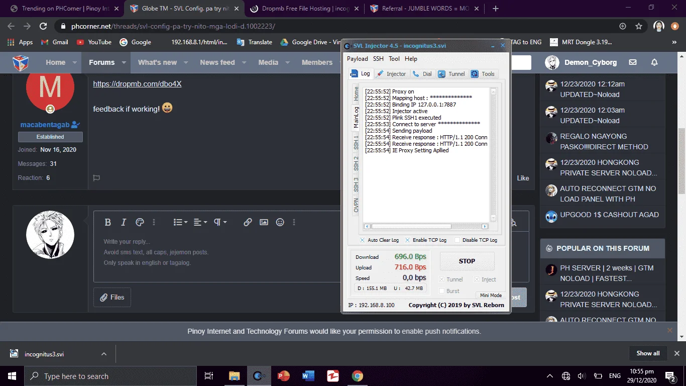Screen dimensions: 686x386
Task: Expand the Forums navigation dropdown arrow
Action: pyautogui.click(x=124, y=63)
